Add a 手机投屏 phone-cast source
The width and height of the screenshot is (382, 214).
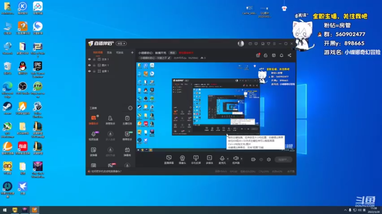[x=196, y=160]
